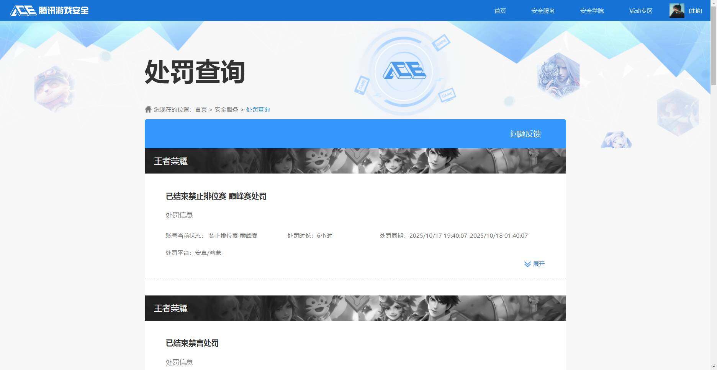Screen dimensions: 717x370
Task: Click the user avatar thumbnail
Action: [x=677, y=11]
